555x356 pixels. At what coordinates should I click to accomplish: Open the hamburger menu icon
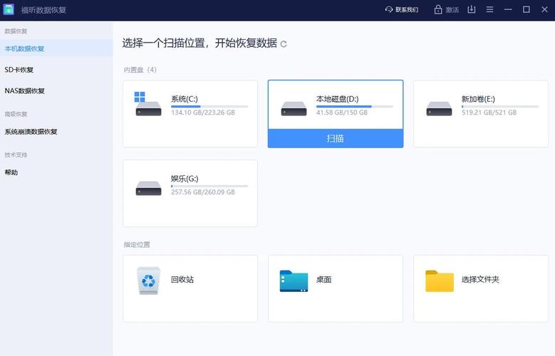pyautogui.click(x=490, y=9)
